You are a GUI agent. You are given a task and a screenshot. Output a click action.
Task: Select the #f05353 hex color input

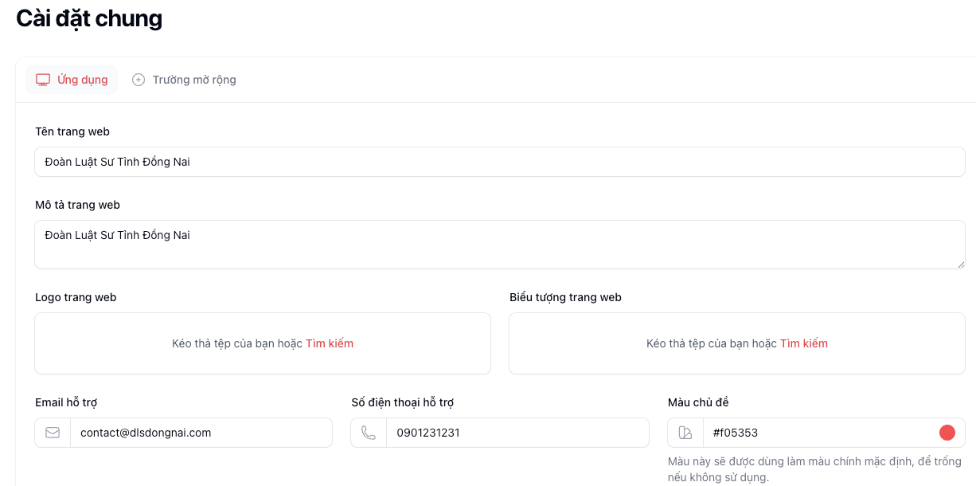click(818, 433)
